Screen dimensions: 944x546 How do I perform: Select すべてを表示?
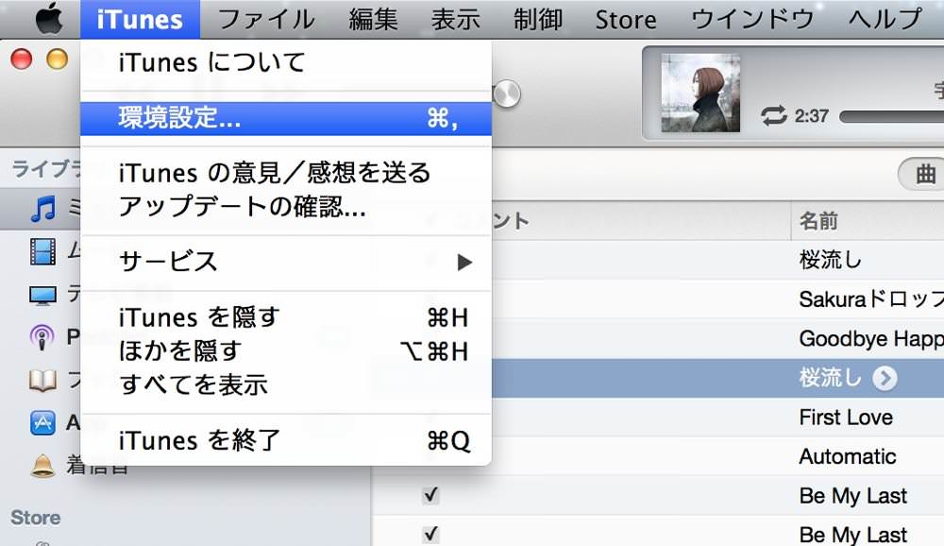tap(286, 384)
